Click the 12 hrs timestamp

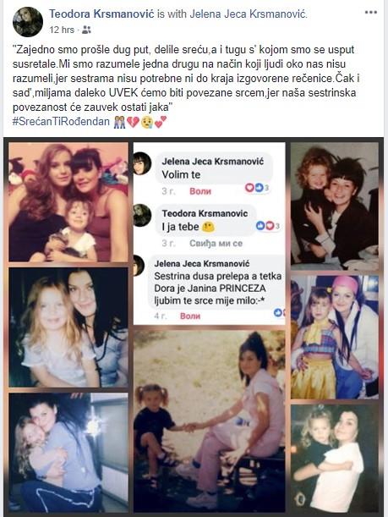62,30
